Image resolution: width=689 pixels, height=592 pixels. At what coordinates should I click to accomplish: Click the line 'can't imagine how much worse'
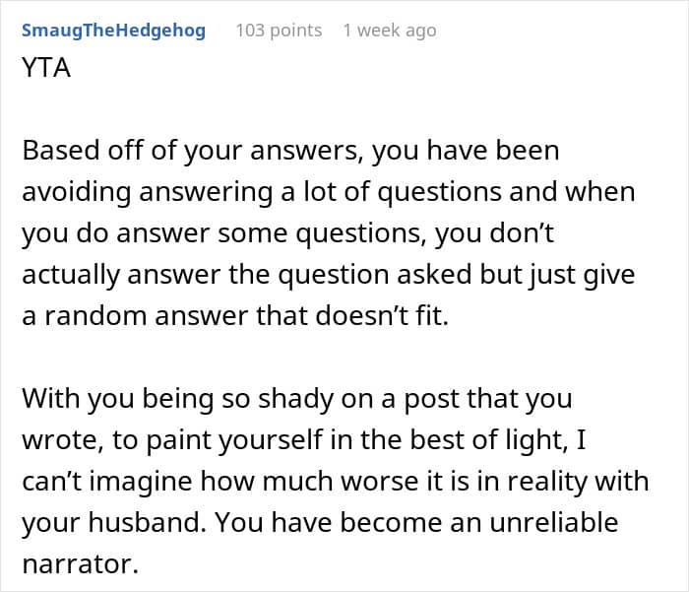(x=336, y=481)
